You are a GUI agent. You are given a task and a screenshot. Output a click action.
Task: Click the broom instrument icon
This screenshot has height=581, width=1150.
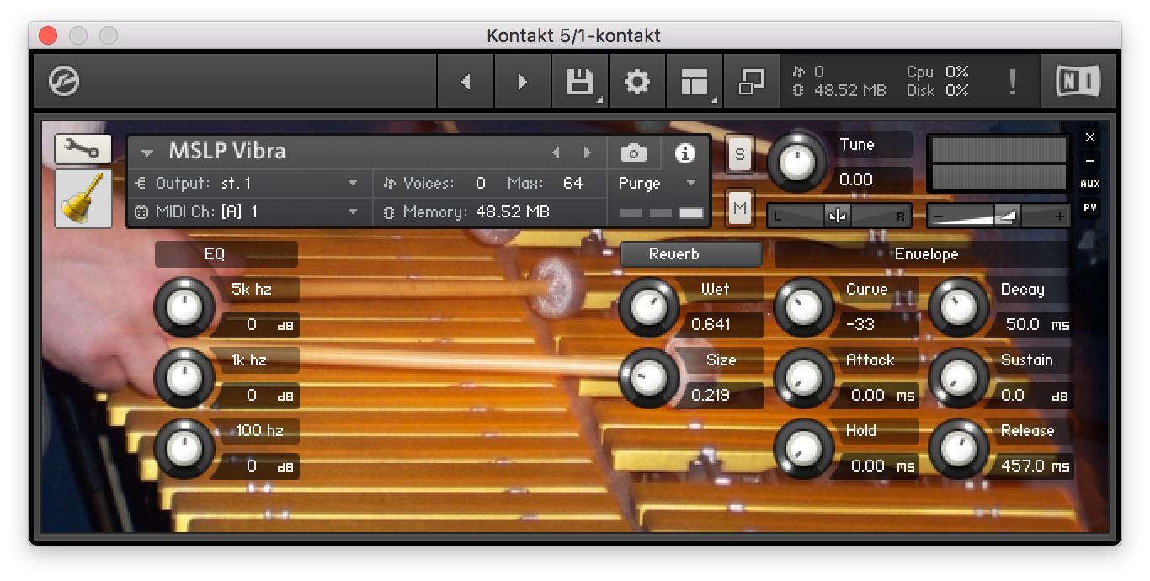point(83,199)
